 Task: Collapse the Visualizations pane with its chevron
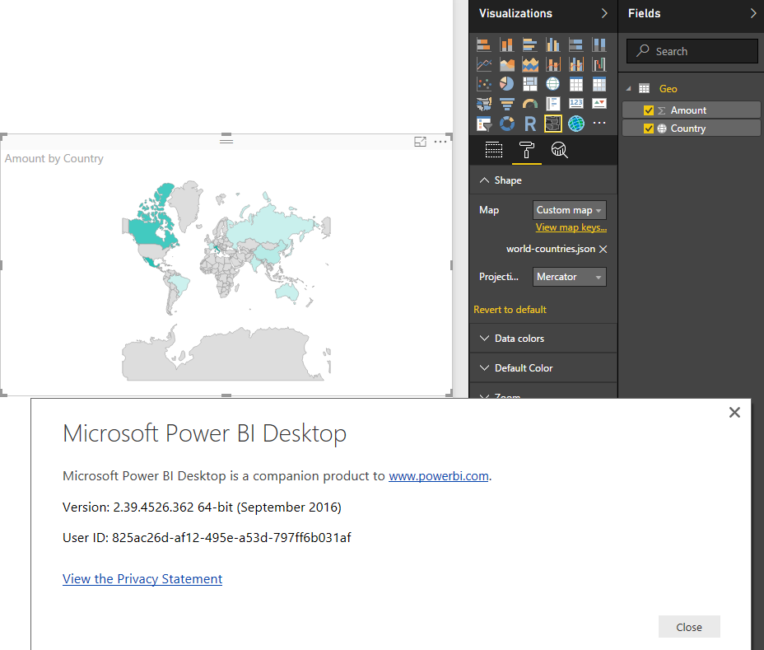click(x=604, y=13)
